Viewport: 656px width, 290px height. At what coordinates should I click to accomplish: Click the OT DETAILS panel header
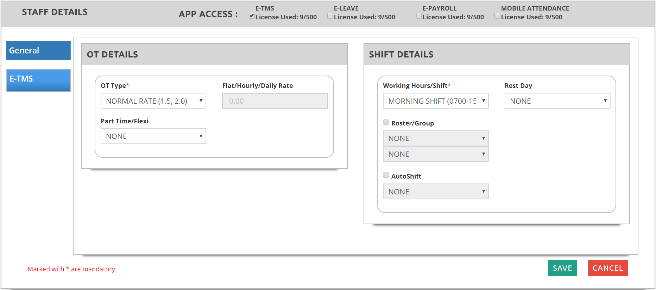214,54
